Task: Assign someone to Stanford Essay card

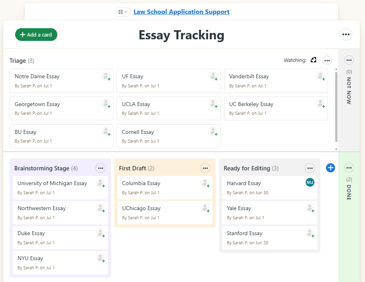Action: (310, 233)
